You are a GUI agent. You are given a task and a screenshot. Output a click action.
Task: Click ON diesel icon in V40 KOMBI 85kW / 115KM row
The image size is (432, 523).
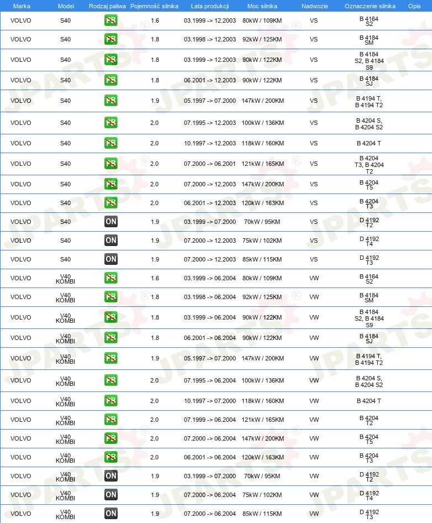coord(110,514)
